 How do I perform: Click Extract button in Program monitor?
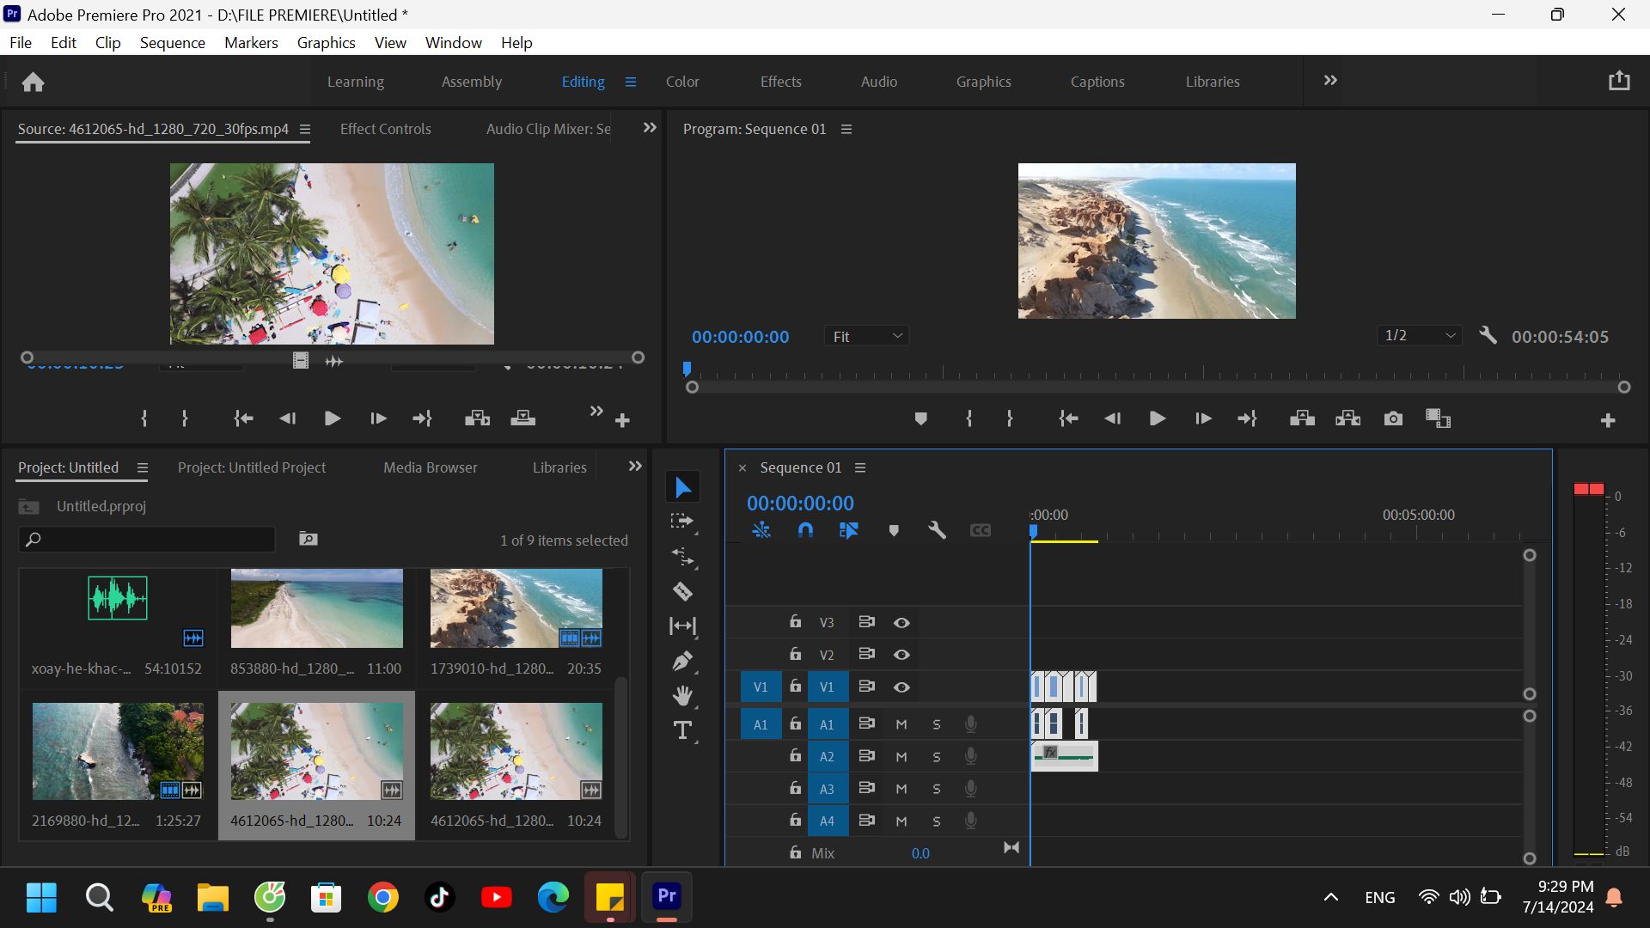pos(1347,418)
